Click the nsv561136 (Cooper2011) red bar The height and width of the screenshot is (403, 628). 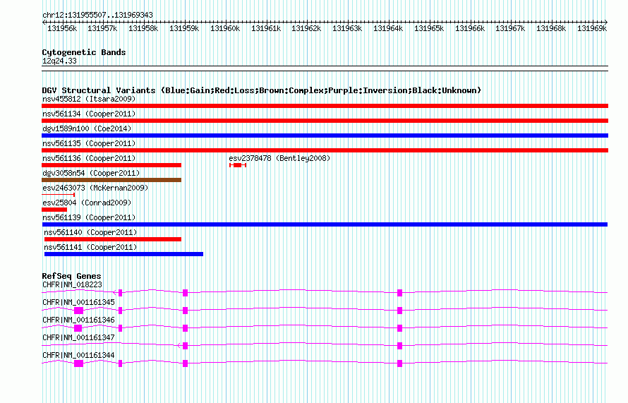[111, 165]
